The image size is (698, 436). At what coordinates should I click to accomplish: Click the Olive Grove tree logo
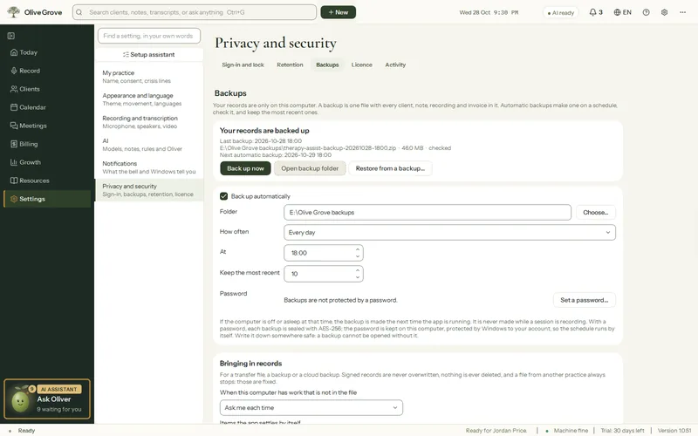point(13,12)
